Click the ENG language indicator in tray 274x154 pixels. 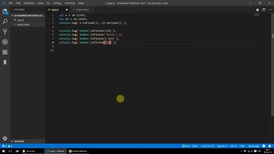tap(259, 151)
